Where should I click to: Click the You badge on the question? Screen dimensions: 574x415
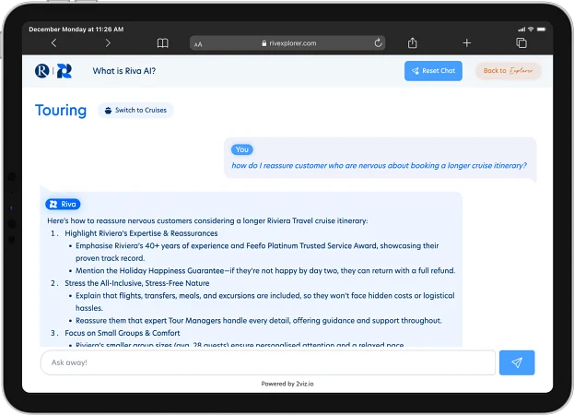pyautogui.click(x=242, y=149)
